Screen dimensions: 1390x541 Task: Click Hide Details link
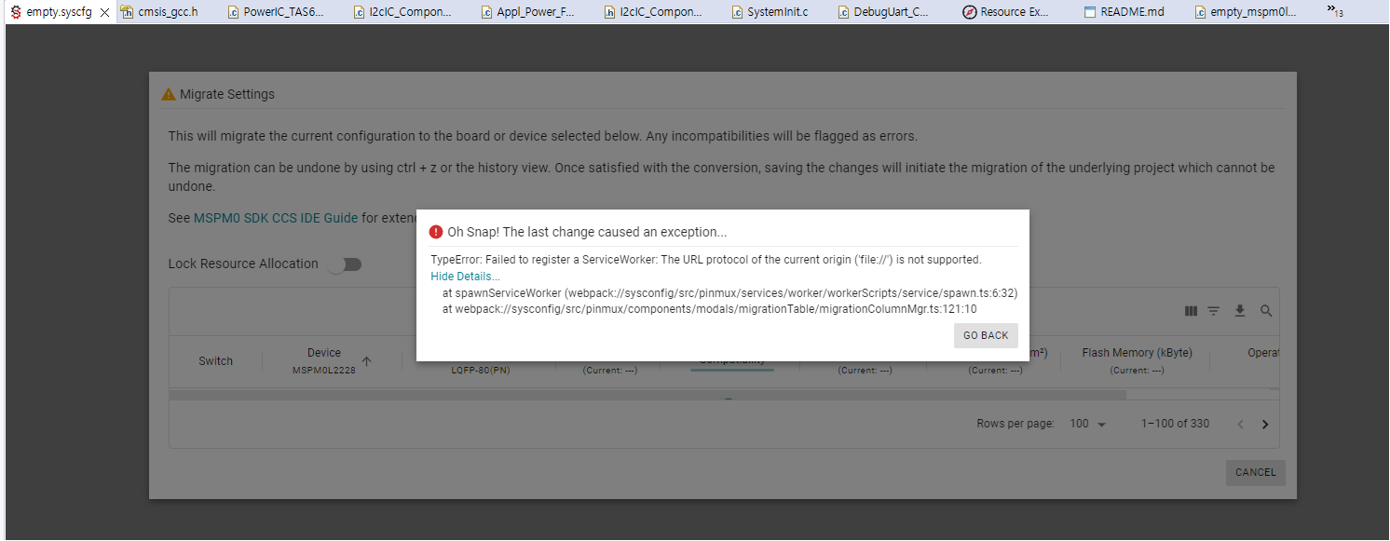click(x=465, y=277)
